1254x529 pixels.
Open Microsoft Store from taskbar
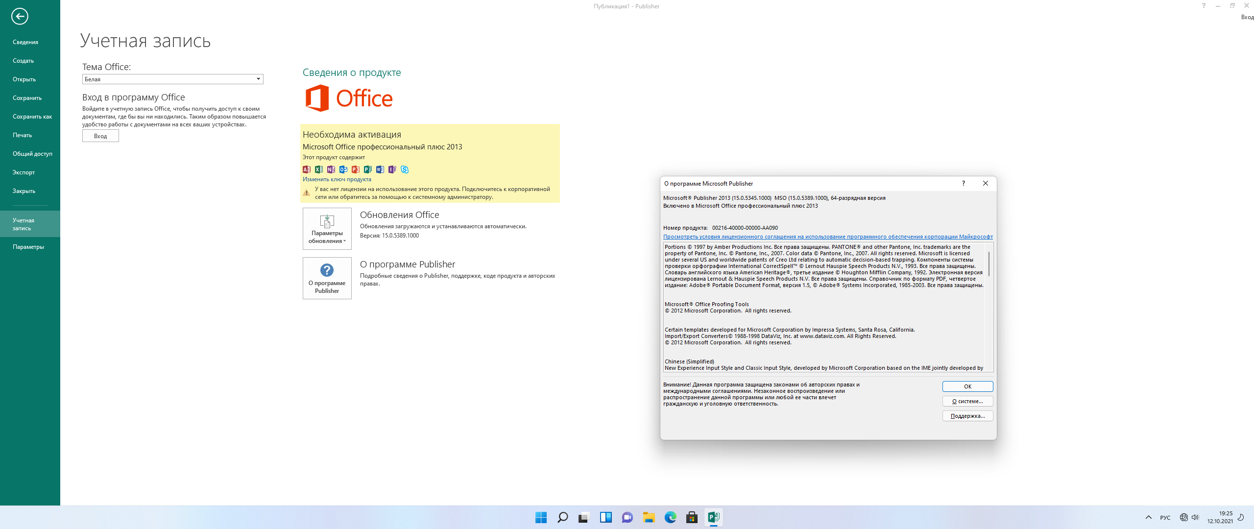click(692, 517)
